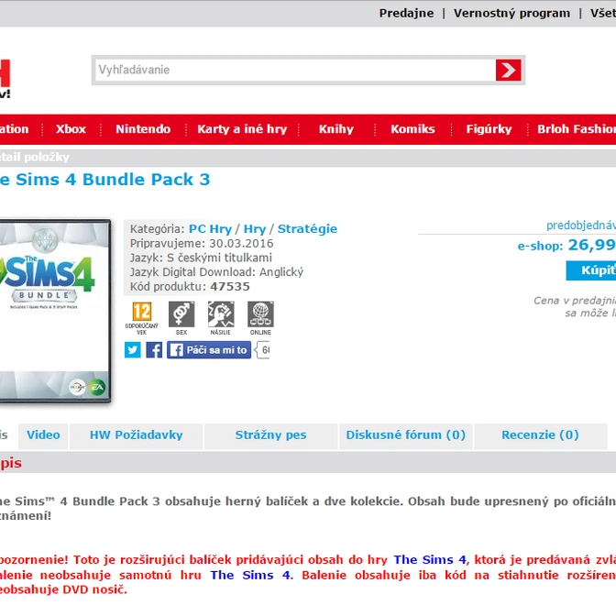Open the Nintendo menu section
Screen dimensions: 616x616
click(143, 129)
